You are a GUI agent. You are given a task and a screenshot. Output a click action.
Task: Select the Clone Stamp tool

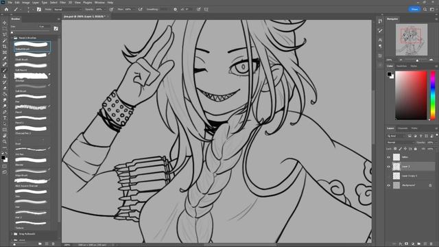point(5,76)
